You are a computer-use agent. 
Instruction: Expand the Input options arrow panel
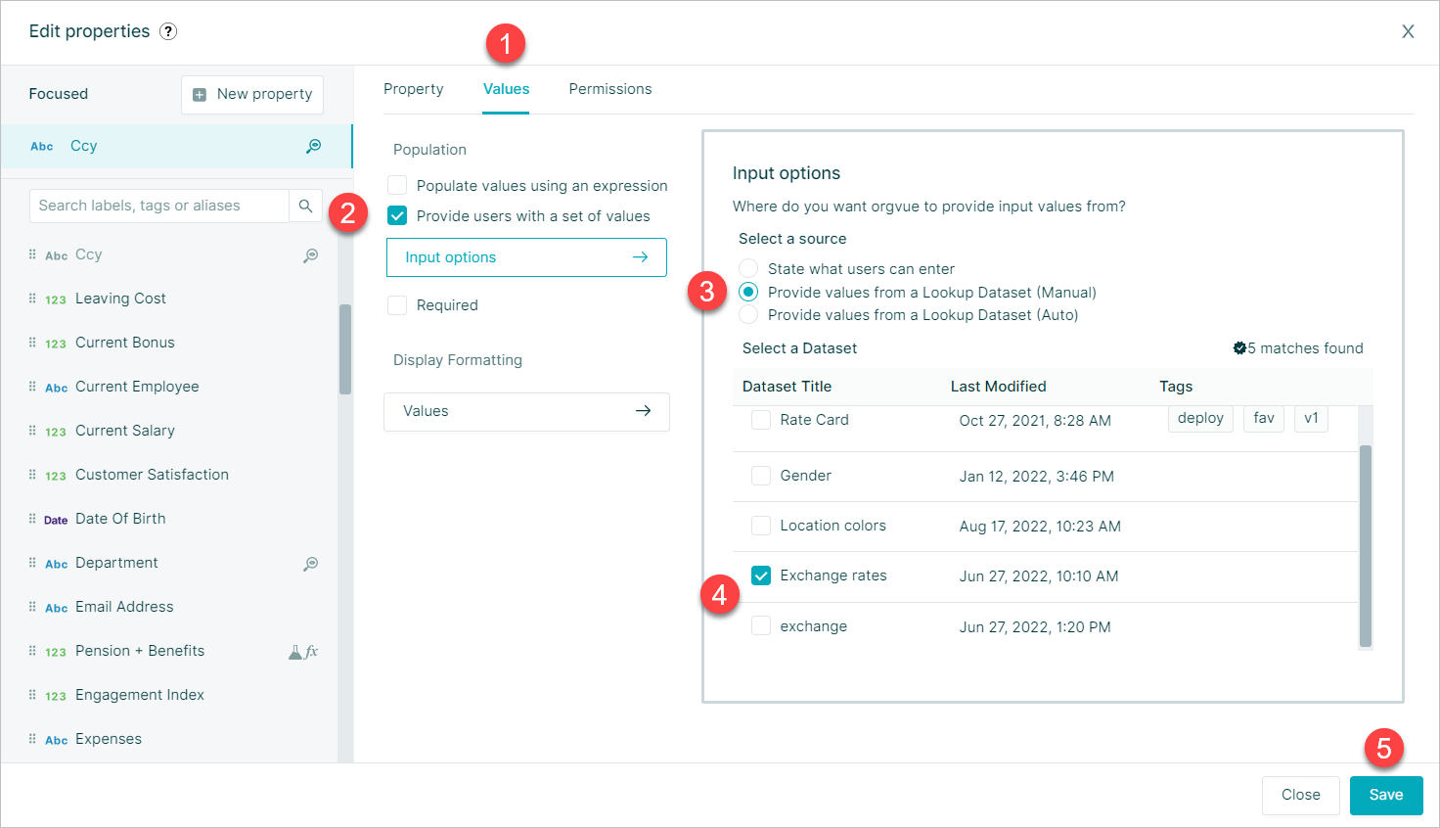click(x=526, y=257)
